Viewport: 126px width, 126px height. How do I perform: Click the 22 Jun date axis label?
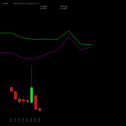pyautogui.click(x=31, y=120)
